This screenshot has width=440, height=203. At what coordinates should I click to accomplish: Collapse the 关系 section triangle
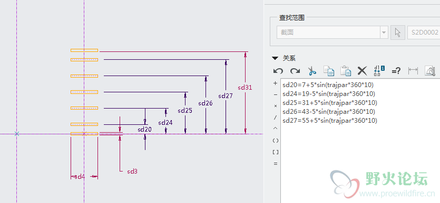click(275, 58)
